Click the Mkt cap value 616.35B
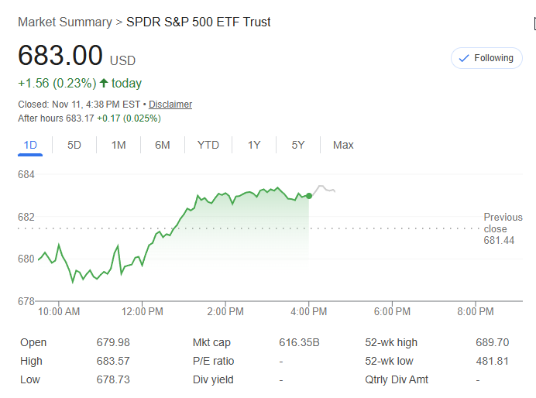 tap(299, 342)
